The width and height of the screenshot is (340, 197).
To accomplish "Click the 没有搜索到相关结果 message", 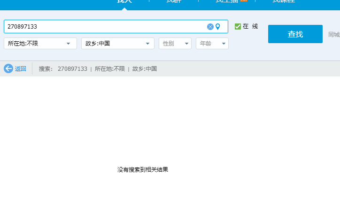I will point(143,170).
